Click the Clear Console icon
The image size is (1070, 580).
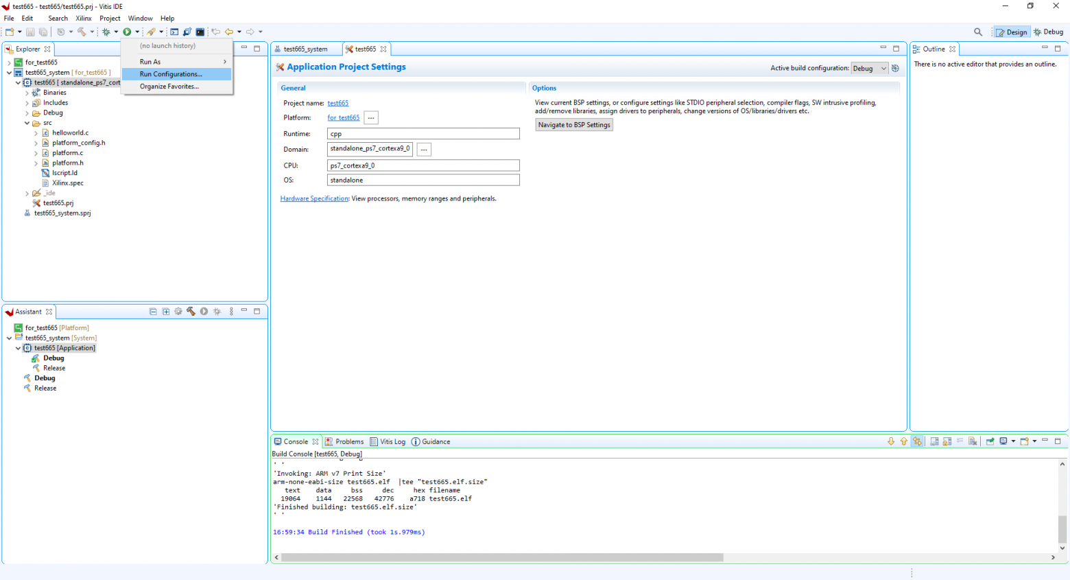coord(972,441)
